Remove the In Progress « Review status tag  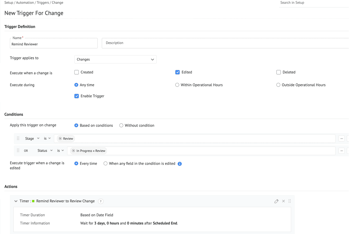(73, 151)
